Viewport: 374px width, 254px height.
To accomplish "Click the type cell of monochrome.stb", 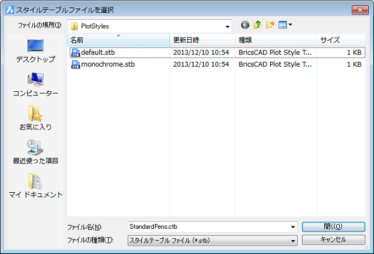I will click(x=275, y=64).
